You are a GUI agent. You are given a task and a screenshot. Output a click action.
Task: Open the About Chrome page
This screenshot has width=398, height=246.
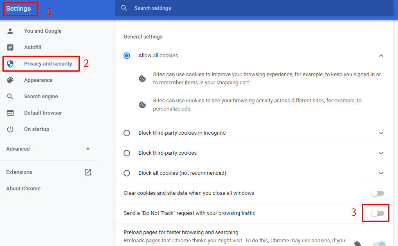(x=23, y=189)
